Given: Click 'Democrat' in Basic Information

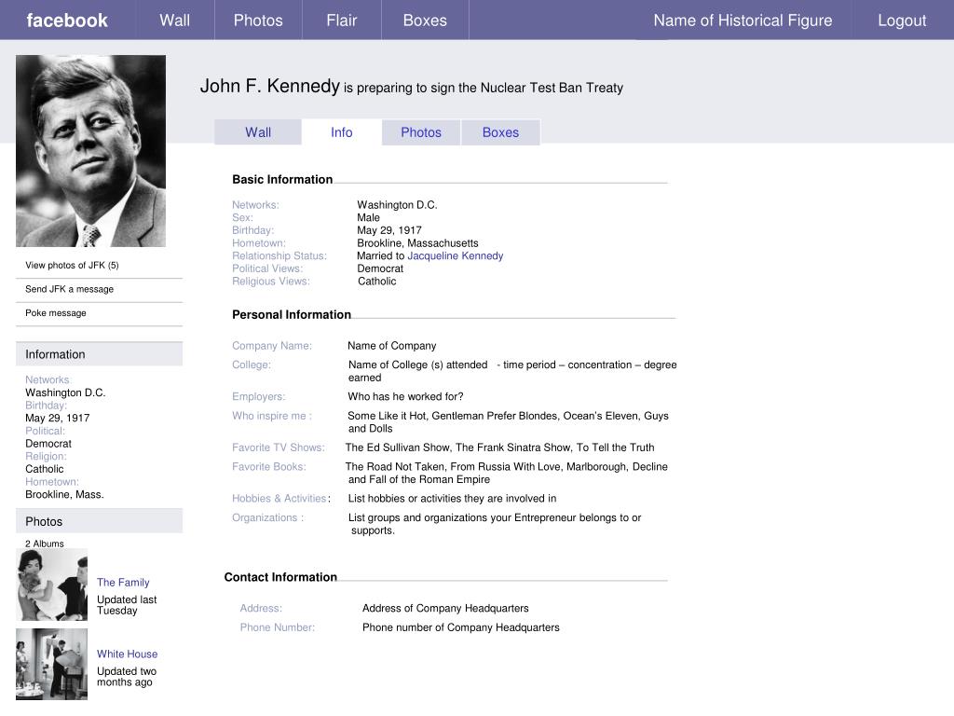Looking at the screenshot, I should click(x=380, y=268).
